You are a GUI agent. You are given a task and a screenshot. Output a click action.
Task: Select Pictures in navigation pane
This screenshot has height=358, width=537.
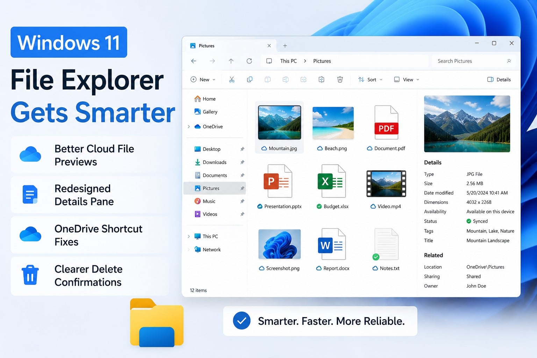pos(214,188)
